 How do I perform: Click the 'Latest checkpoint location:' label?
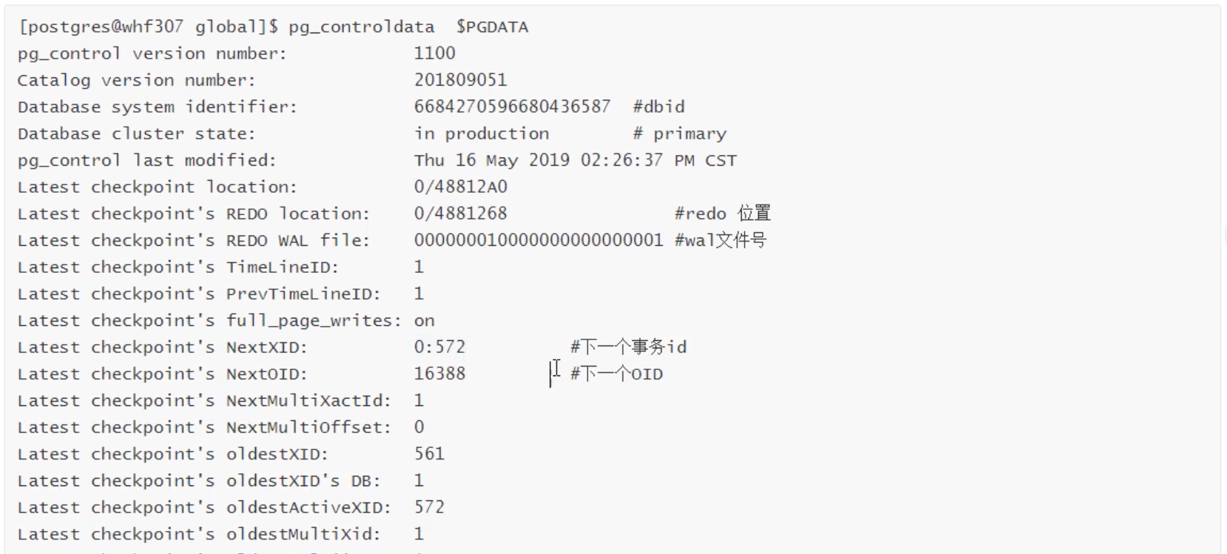(x=157, y=187)
